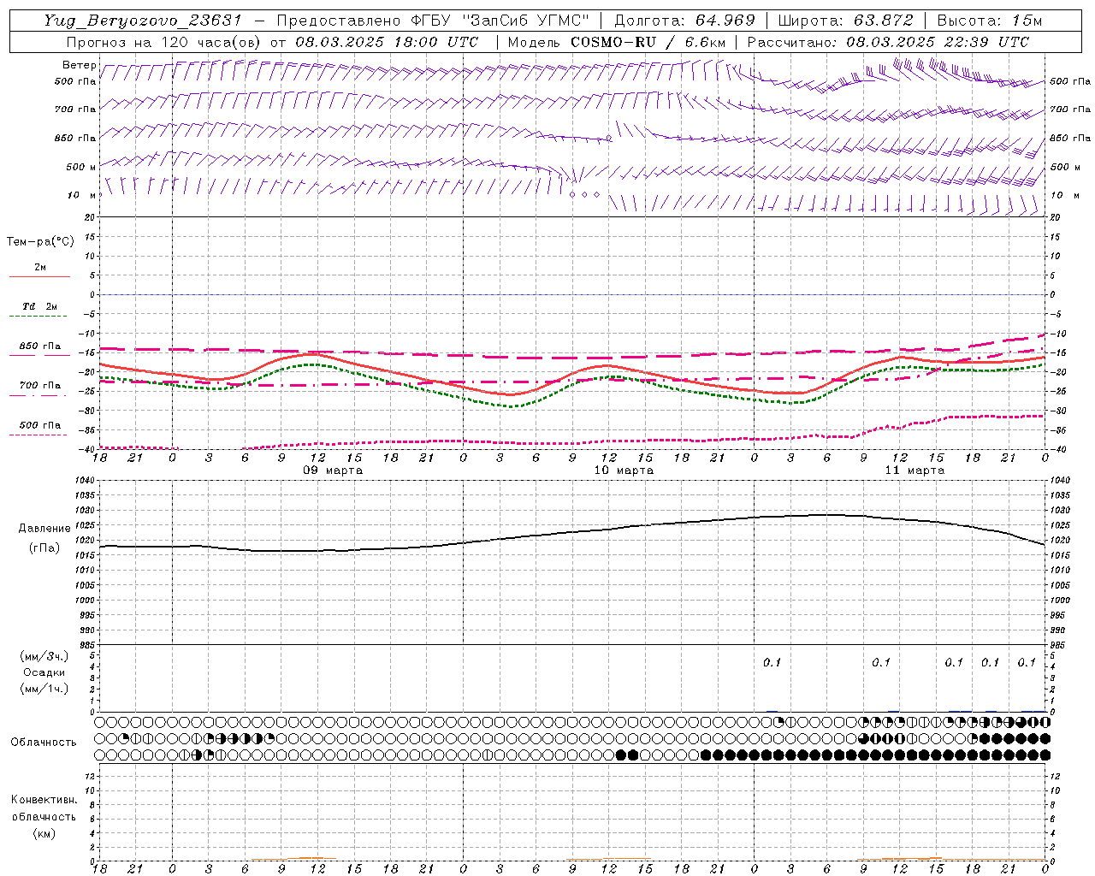
Task: Select the 10 марта date label
Action: coord(624,471)
